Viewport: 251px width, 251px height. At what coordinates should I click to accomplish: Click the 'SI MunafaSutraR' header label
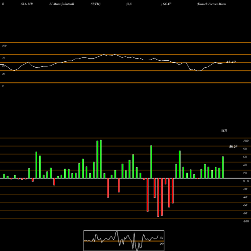click(x=62, y=4)
